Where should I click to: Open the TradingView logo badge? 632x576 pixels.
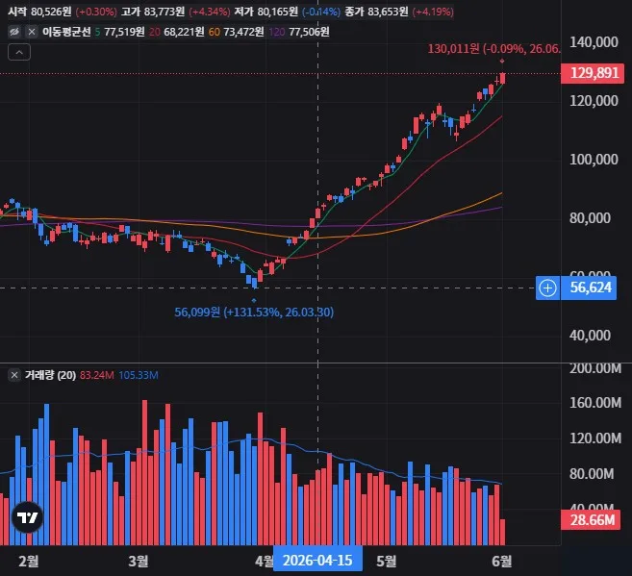pyautogui.click(x=27, y=517)
